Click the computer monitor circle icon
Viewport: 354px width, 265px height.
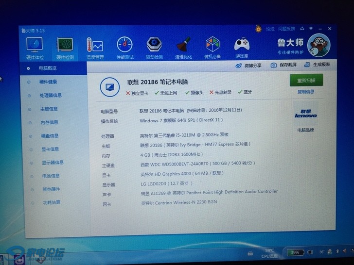[x=110, y=87]
